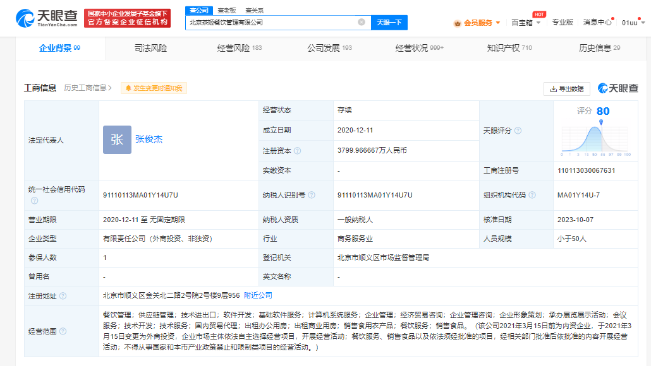Image resolution: width=651 pixels, height=366 pixels.
Task: Select the 2020-12-11 至 无固定期限 cell
Action: click(144, 220)
